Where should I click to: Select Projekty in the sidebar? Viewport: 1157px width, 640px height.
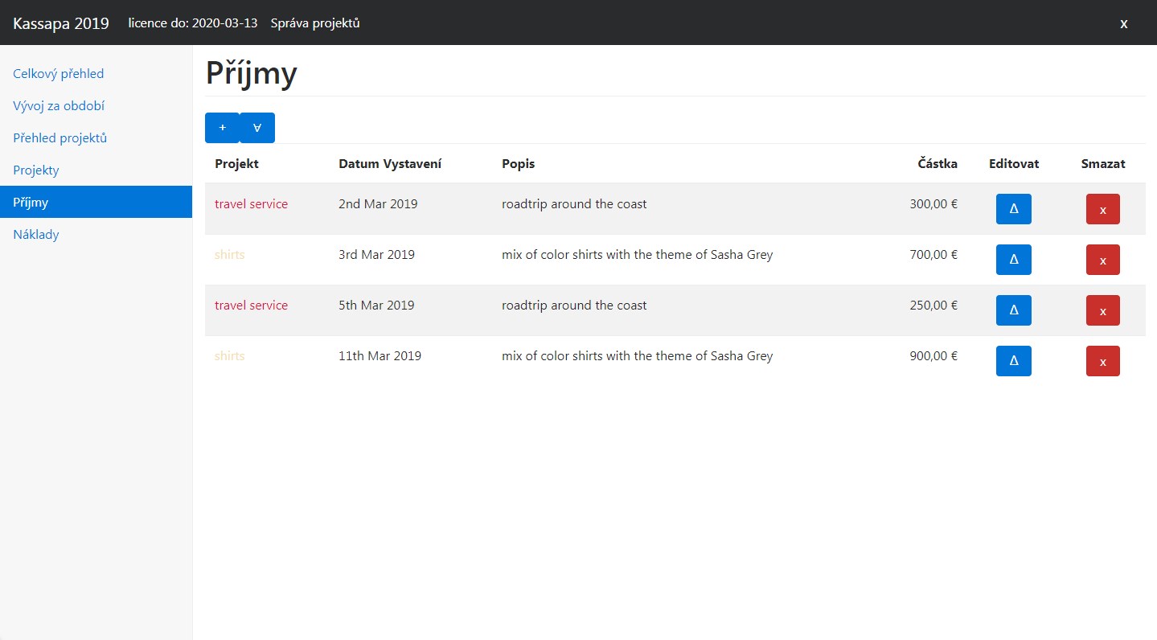click(x=36, y=170)
